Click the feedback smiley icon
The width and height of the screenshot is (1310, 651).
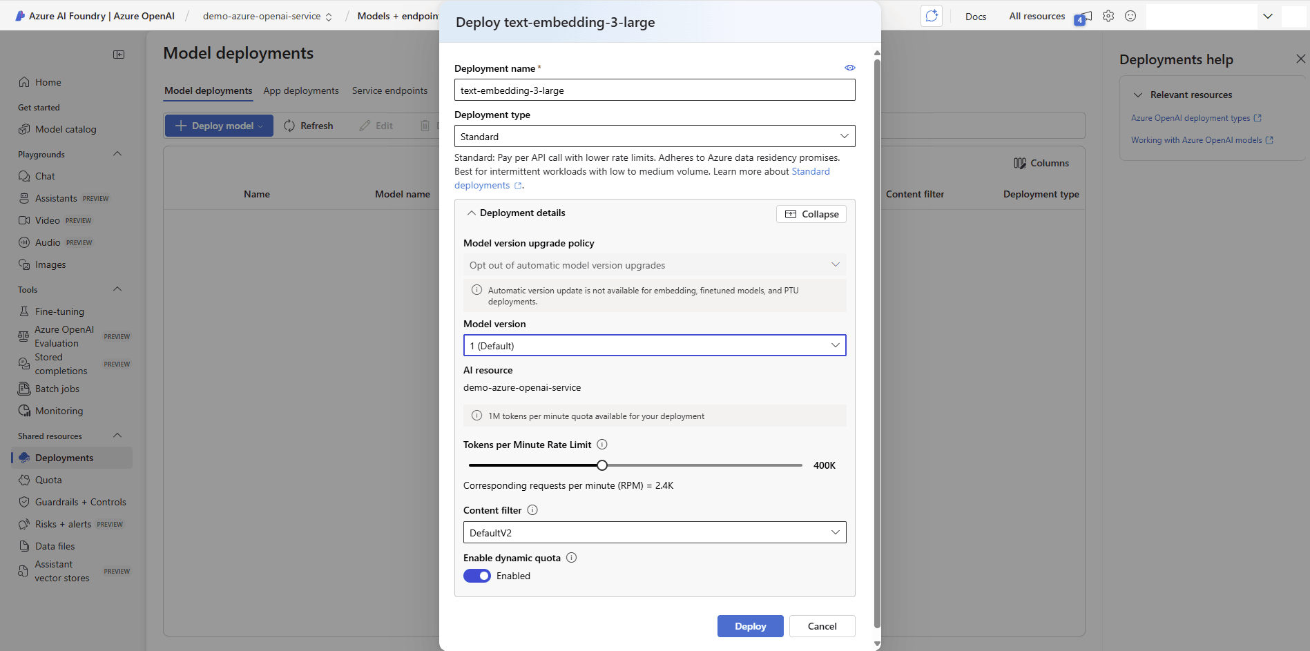click(1130, 15)
